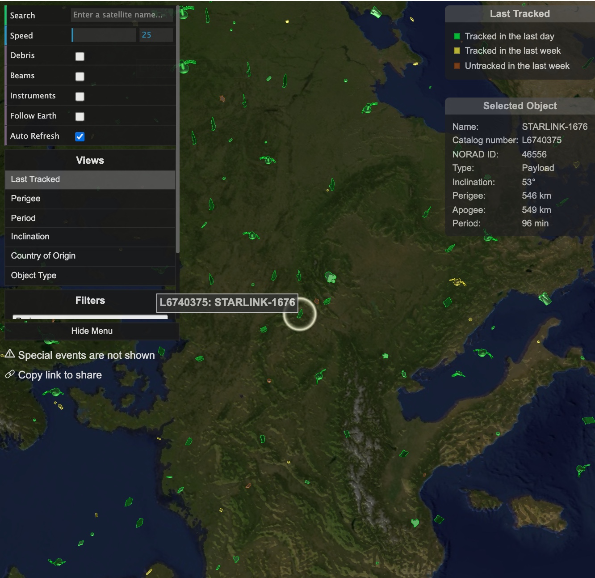Image resolution: width=595 pixels, height=578 pixels.
Task: Check the Follow Earth option
Action: (80, 117)
